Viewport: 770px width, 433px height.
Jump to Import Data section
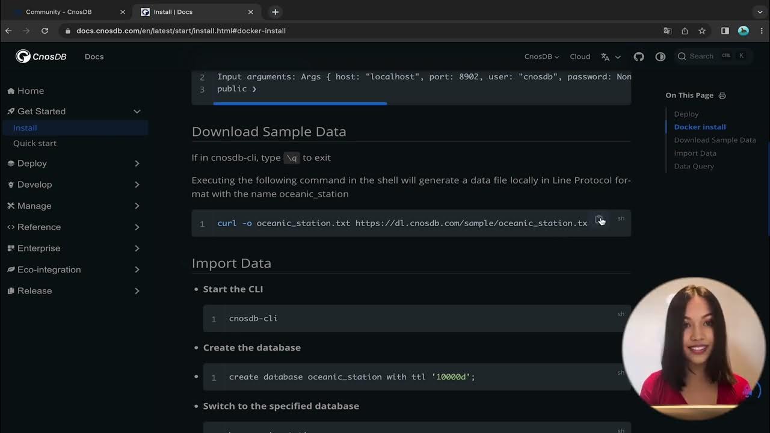695,153
